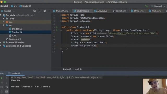Screen dimensions: 167x94
Task: Open the Arrays.java editor tab
Action: [x=102, y=11]
